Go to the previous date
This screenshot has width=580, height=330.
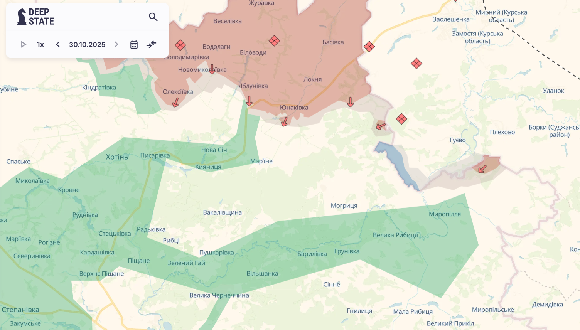[x=58, y=44]
